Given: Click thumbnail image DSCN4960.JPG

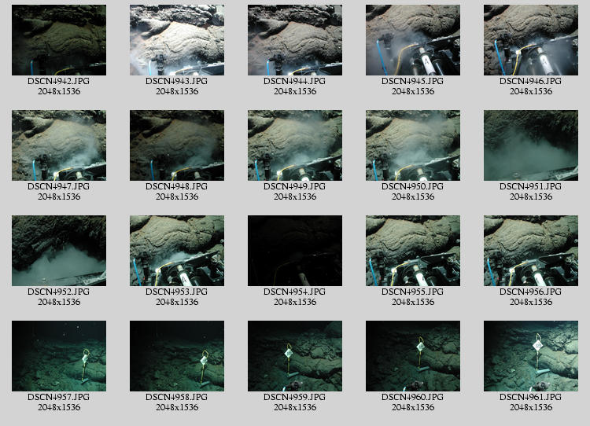Looking at the screenshot, I should (x=413, y=356).
